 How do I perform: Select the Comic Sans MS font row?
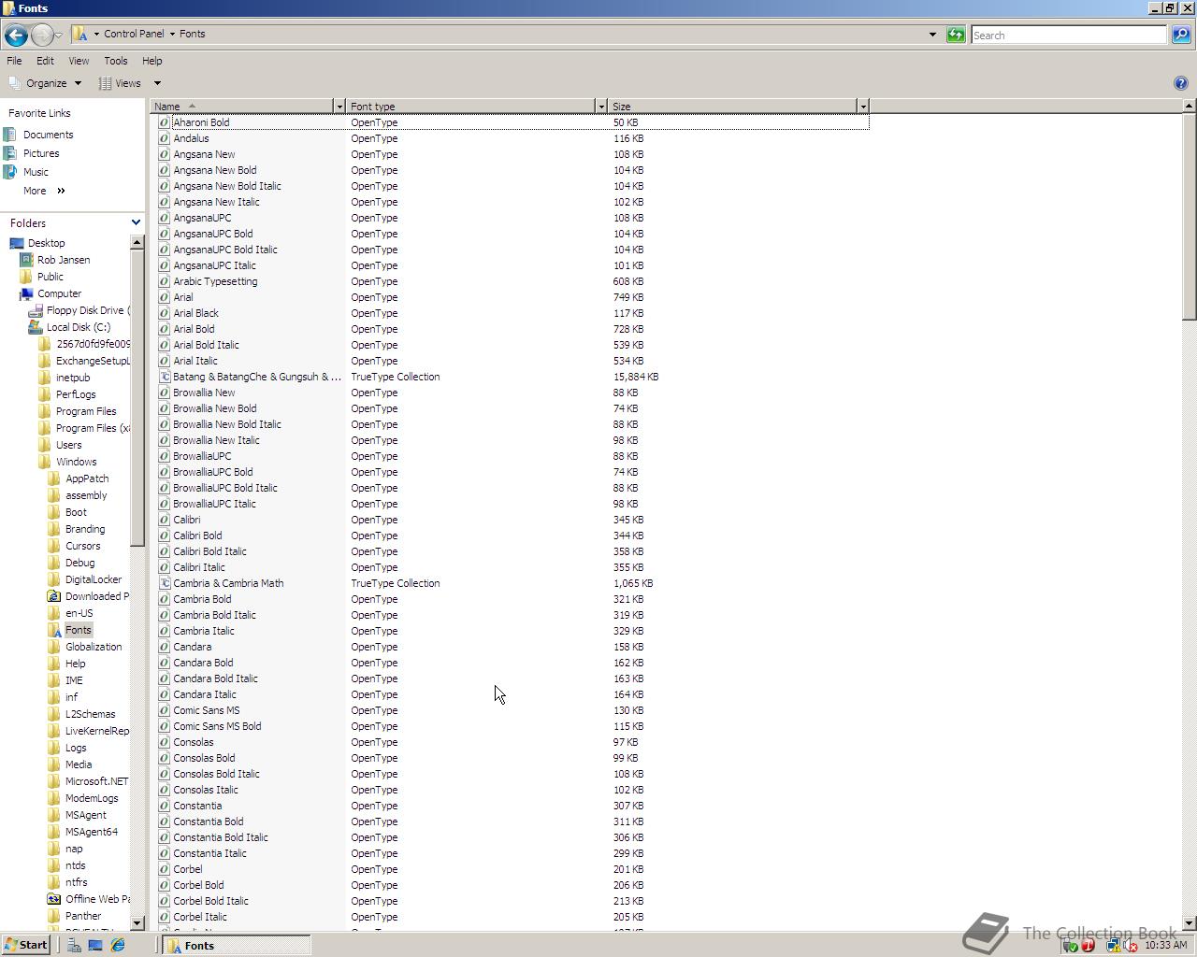coord(513,710)
